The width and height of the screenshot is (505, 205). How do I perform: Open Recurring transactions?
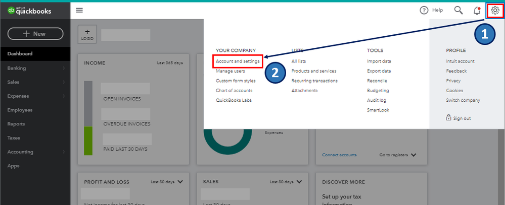point(314,81)
